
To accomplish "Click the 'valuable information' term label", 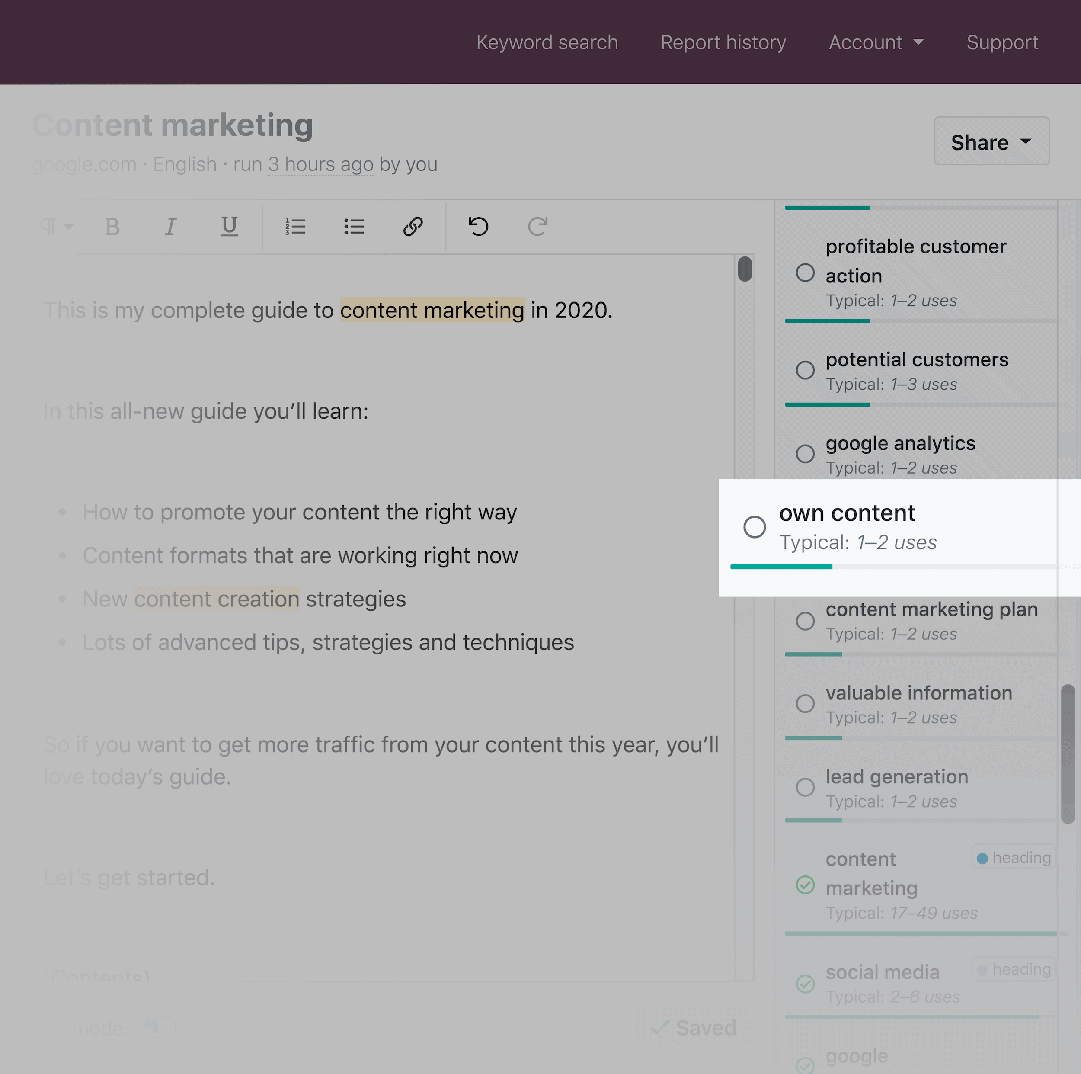I will coord(919,693).
